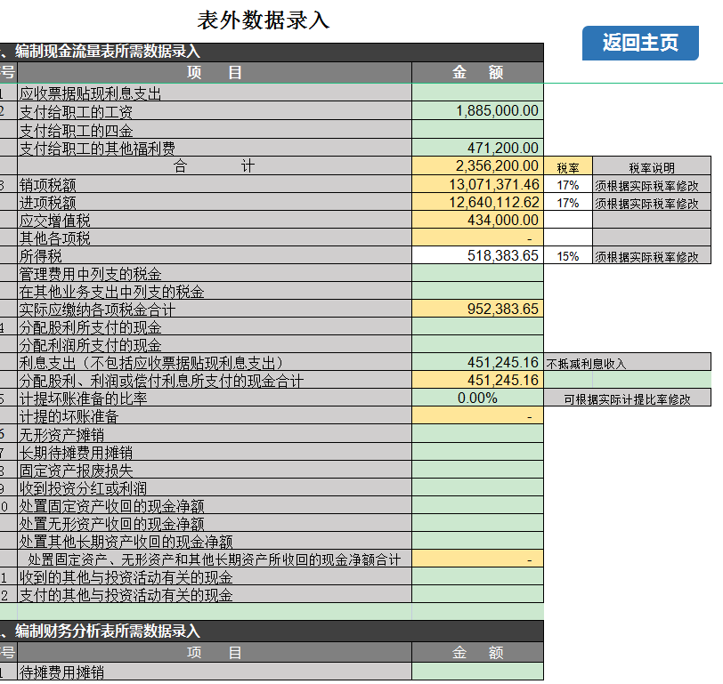The height and width of the screenshot is (684, 723).
Task: Select the 支付的其他与投资活动有关的现金 amount cell
Action: pyautogui.click(x=477, y=594)
